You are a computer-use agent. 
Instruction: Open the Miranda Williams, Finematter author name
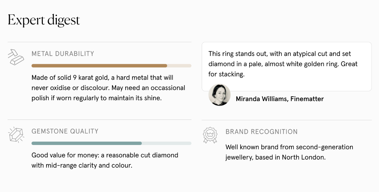tap(280, 99)
